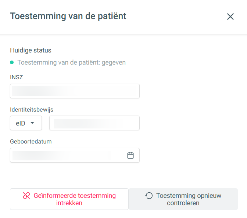Viewport: 247px width, 218px height.
Task: Click the refresh icon on opnieuw controleren
Action: tap(149, 196)
